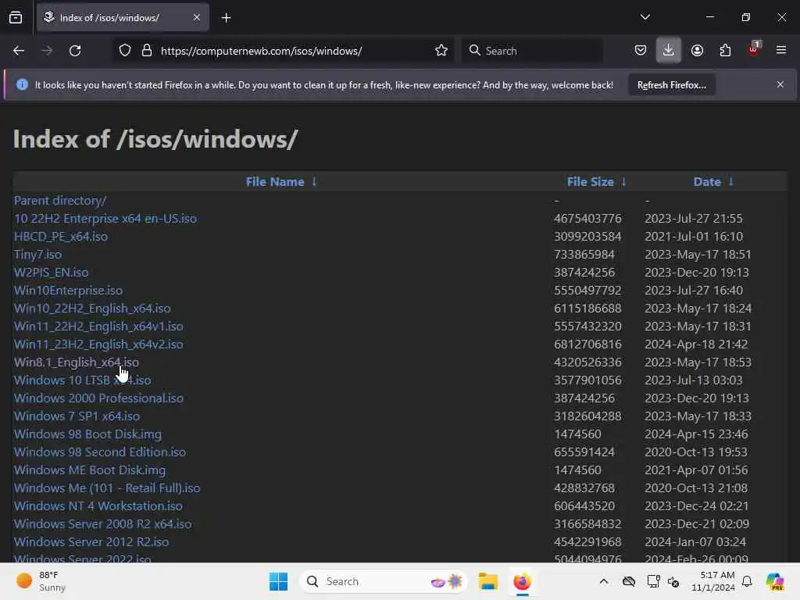Open taskbar clock showing 5:17 AM

click(x=712, y=581)
